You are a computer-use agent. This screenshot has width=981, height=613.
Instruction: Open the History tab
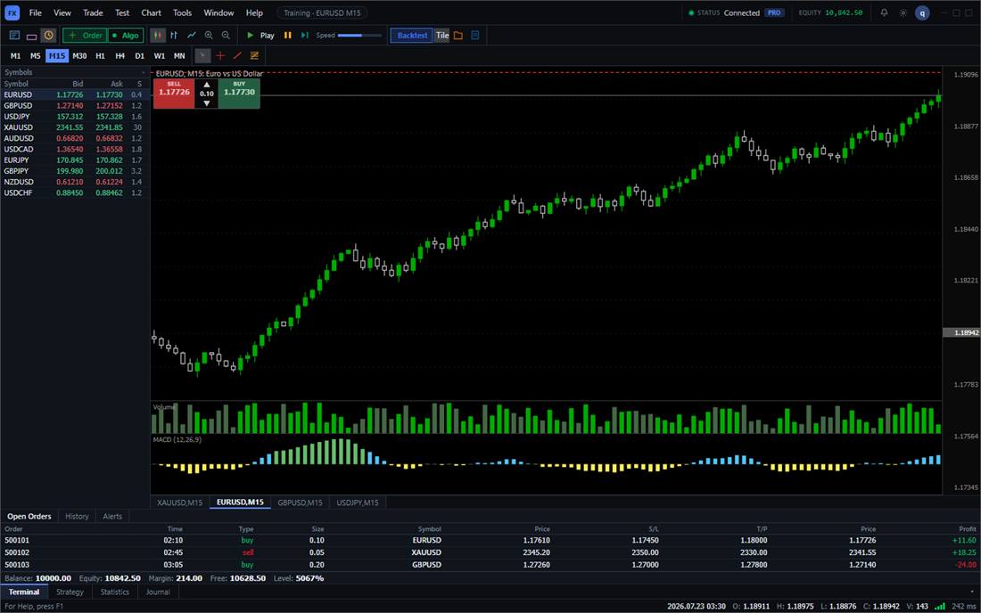(77, 516)
